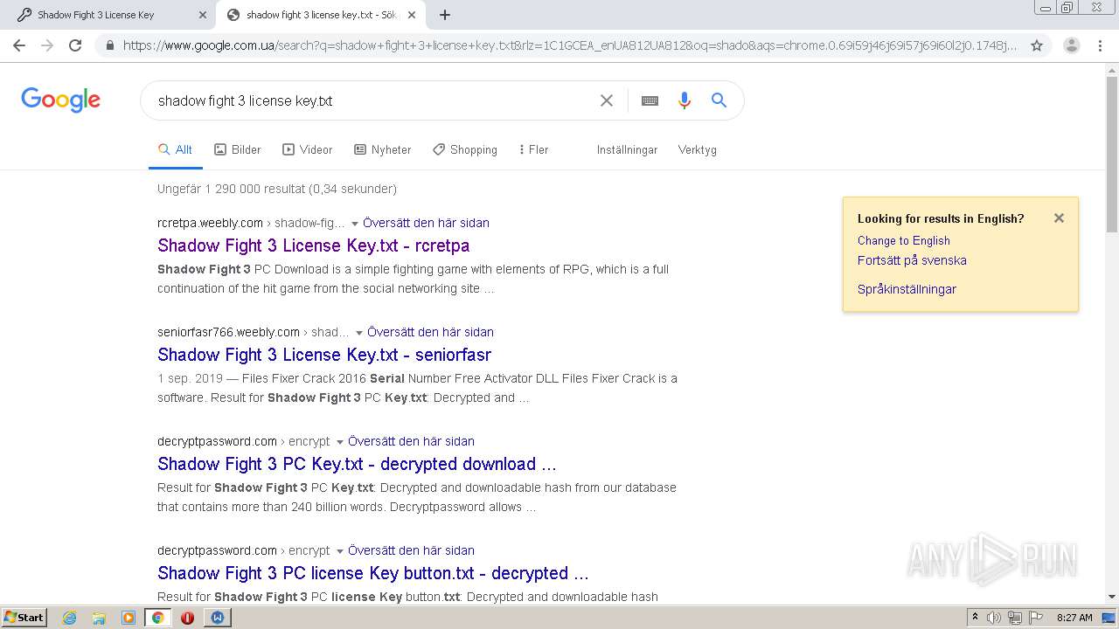Translate the PC Key.txt result page

(411, 441)
